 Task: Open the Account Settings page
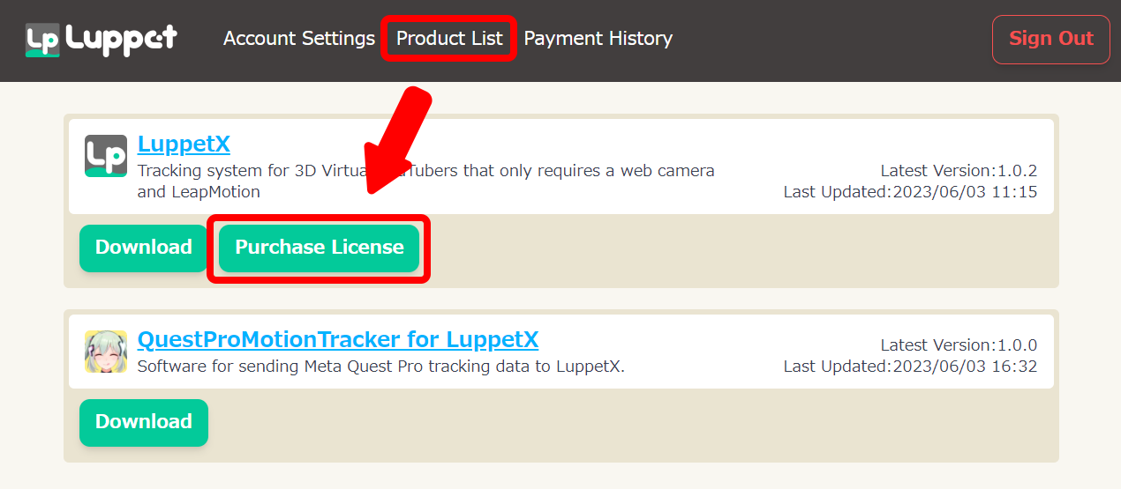coord(298,39)
